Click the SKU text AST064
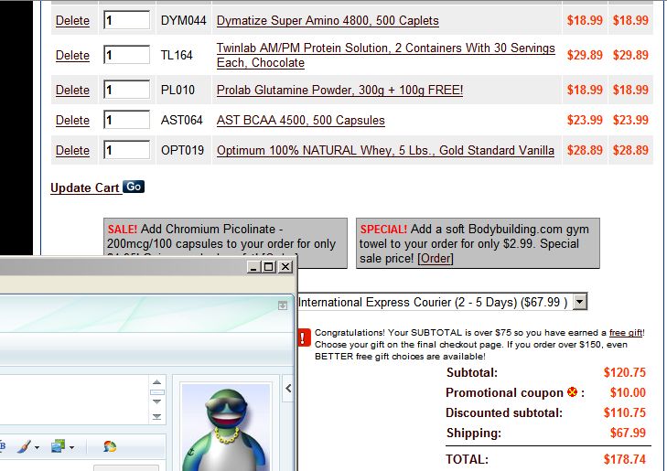This screenshot has width=667, height=471. coord(182,121)
